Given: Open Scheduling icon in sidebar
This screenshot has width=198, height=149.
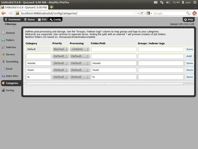Looking at the screenshot, I should pyautogui.click(x=3, y=62).
